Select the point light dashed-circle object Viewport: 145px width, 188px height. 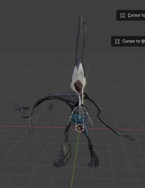(51, 107)
